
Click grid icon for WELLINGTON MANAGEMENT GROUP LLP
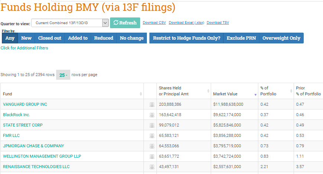pos(152,157)
